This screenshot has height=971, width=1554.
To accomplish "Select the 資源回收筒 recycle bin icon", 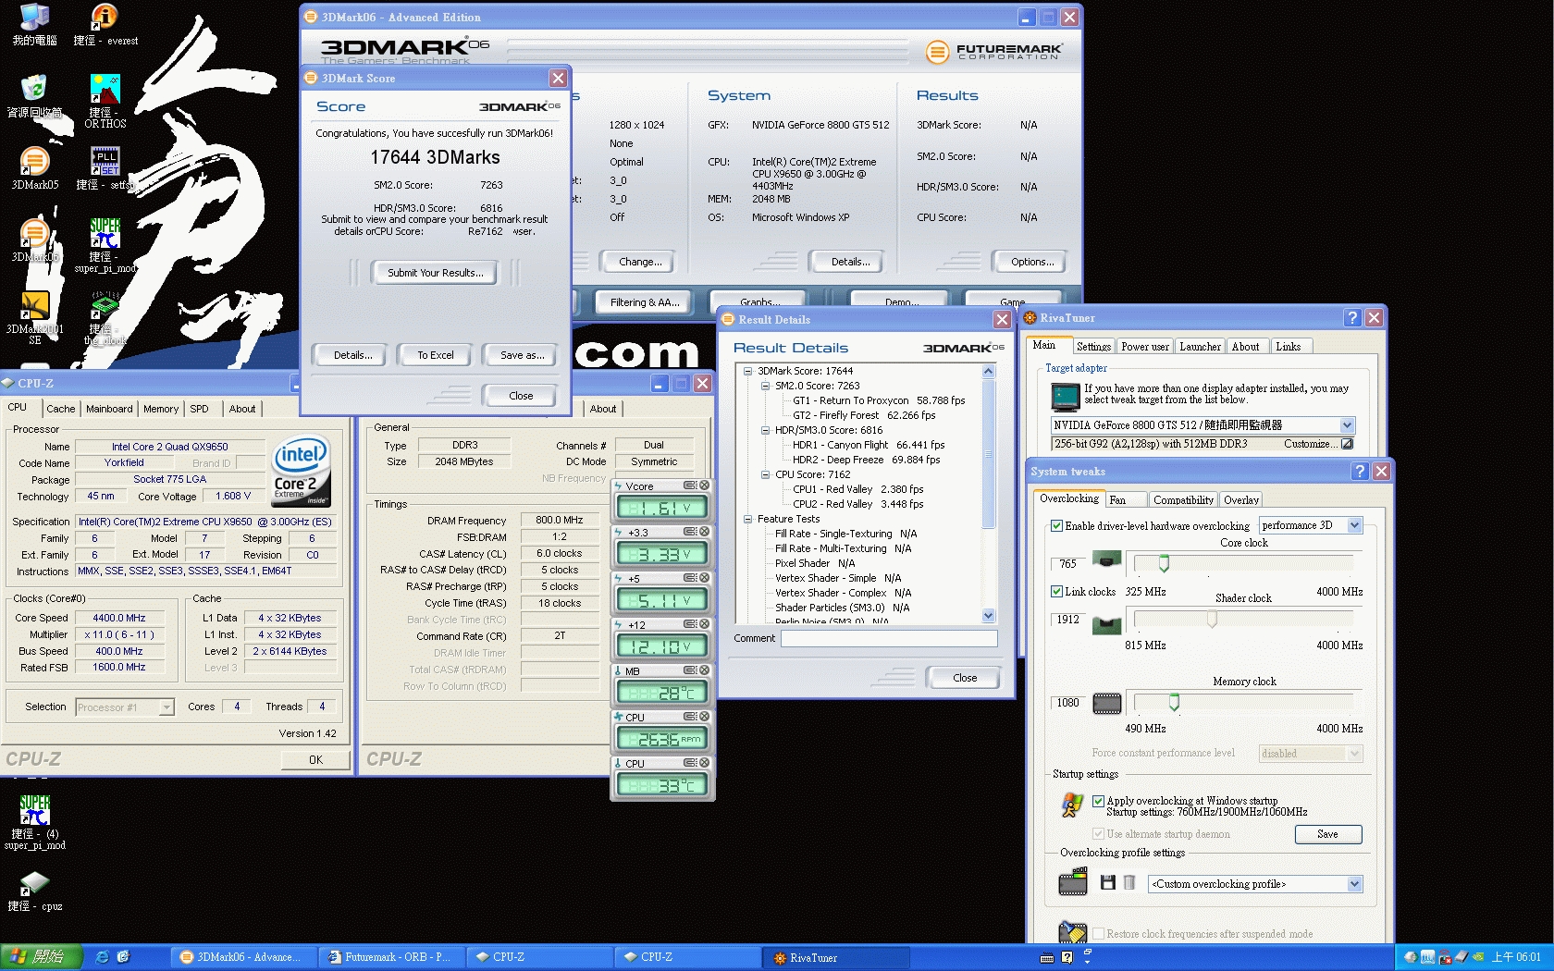I will (34, 96).
